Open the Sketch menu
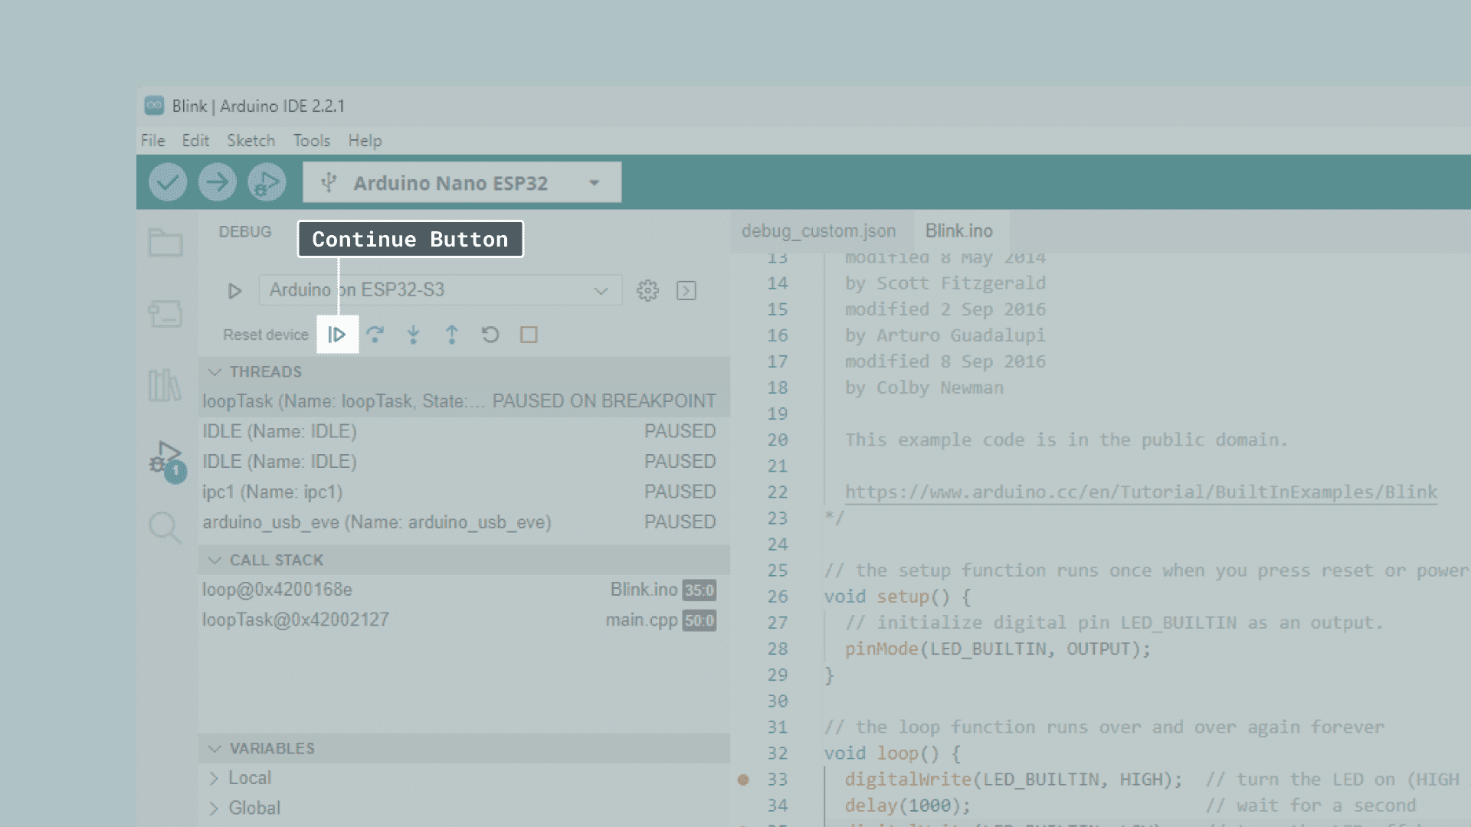This screenshot has width=1471, height=827. 251,141
